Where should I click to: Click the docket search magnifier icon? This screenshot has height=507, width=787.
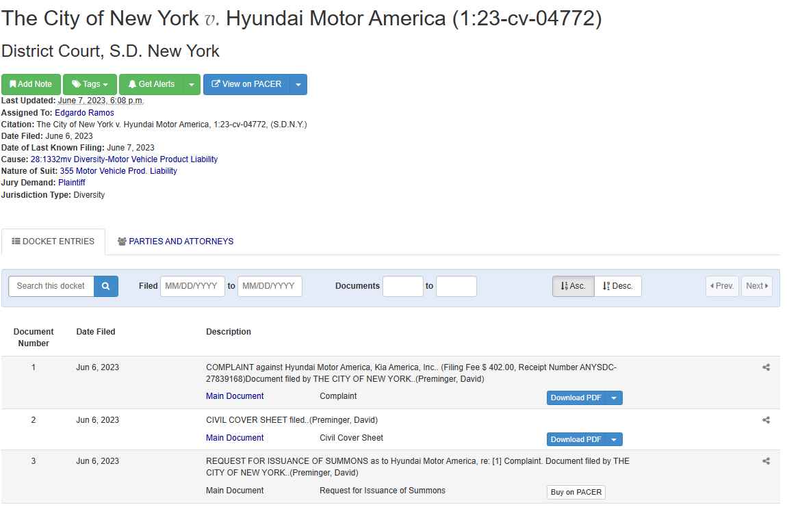tap(106, 286)
